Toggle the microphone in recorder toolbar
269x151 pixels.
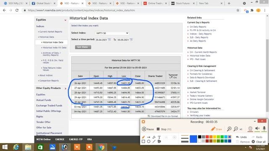tap(264, 129)
